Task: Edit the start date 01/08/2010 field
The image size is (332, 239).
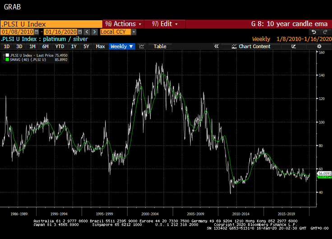Action: point(17,32)
